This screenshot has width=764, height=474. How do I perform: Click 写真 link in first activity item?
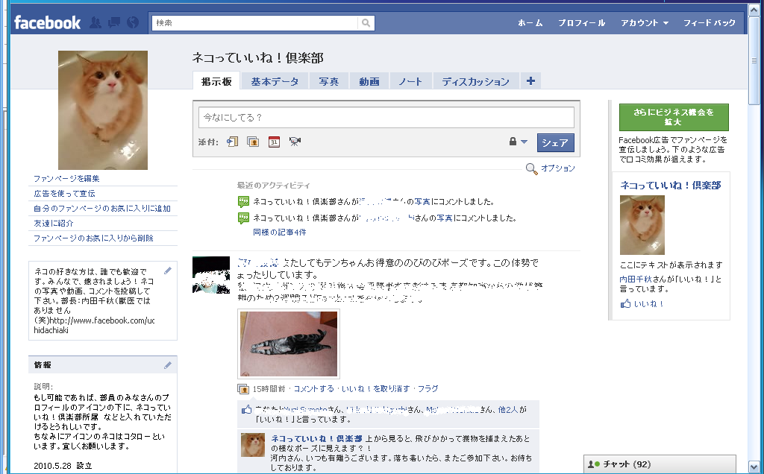[422, 201]
